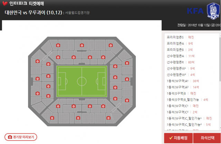Click the 좌석선택 seat selection button
This screenshot has width=221, height=144.
(207, 138)
